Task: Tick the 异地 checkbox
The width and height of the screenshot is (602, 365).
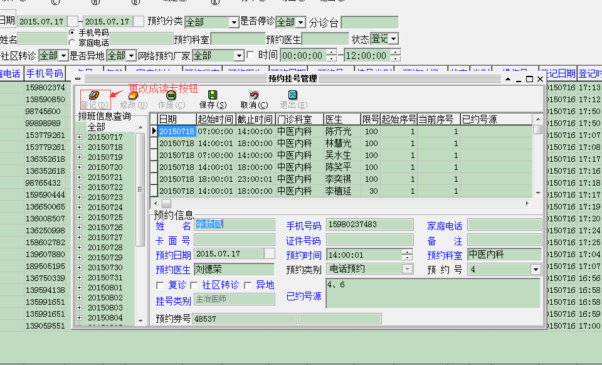Action: point(248,285)
